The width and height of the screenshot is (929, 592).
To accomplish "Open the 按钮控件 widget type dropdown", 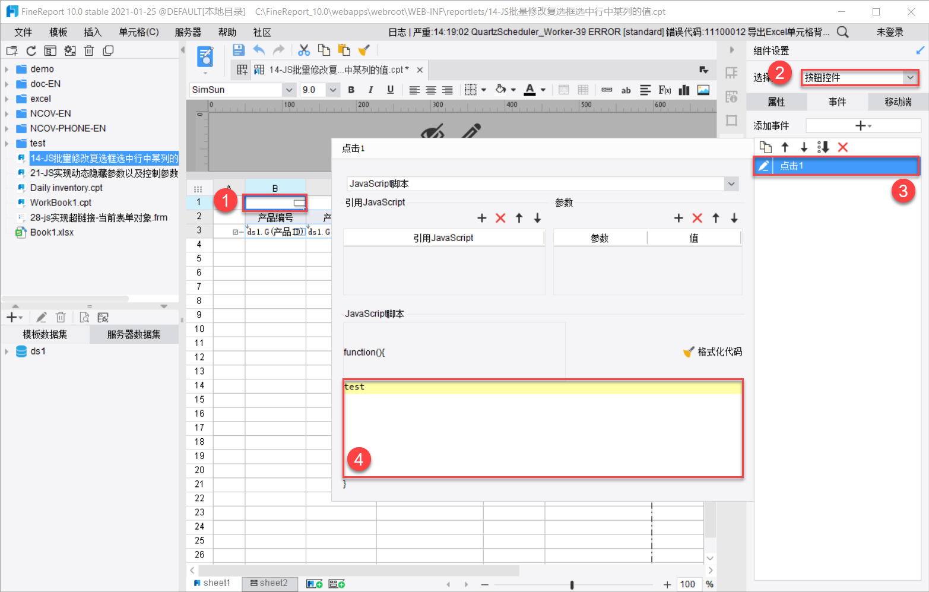I will (x=910, y=77).
